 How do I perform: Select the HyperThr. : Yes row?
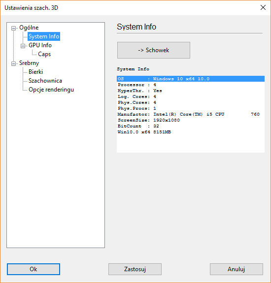click(191, 91)
